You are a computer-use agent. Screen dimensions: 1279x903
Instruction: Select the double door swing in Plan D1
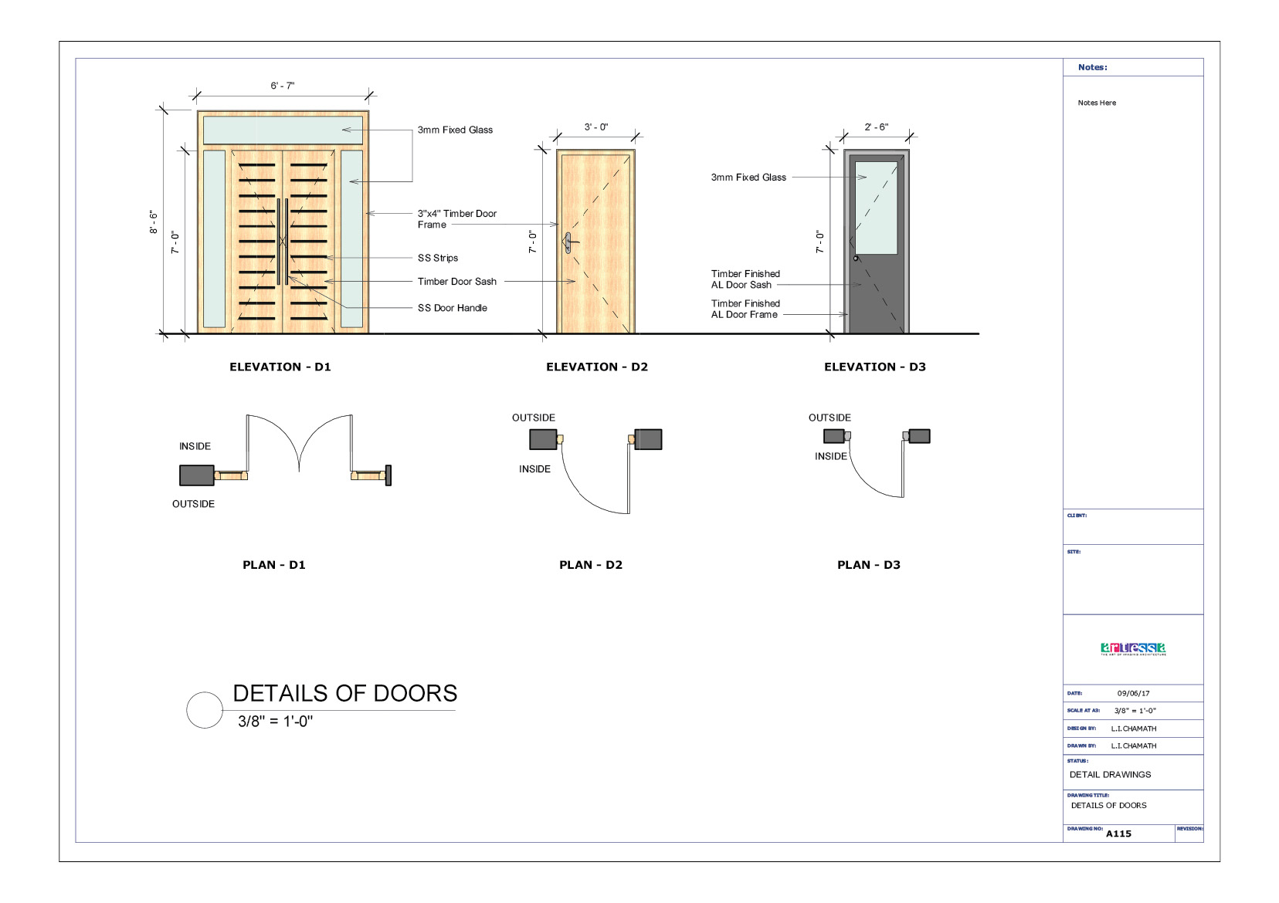[x=299, y=441]
